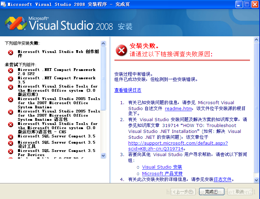Click error icon for 2005 Tools 2007 Office System Runtime
Image resolution: width=260 pixels, height=199 pixels.
11,100
